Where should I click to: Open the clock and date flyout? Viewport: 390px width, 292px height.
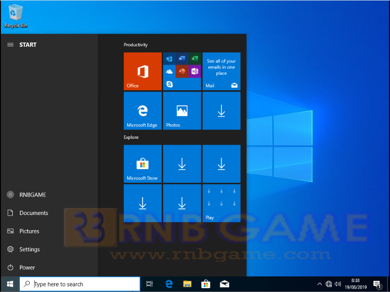coord(355,284)
